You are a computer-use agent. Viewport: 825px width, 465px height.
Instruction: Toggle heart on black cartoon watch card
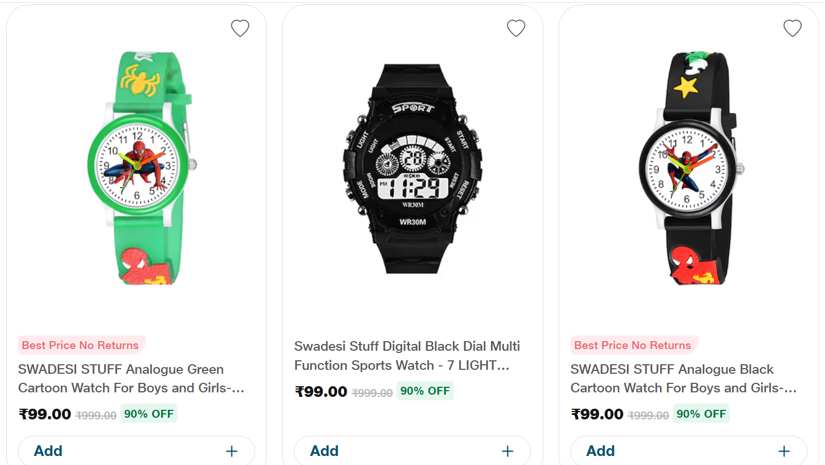pyautogui.click(x=792, y=28)
